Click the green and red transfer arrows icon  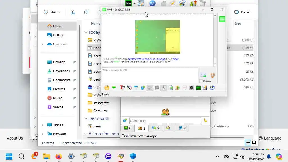coord(193,3)
